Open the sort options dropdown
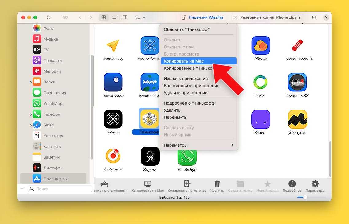The height and width of the screenshot is (224, 349). [x=140, y=17]
